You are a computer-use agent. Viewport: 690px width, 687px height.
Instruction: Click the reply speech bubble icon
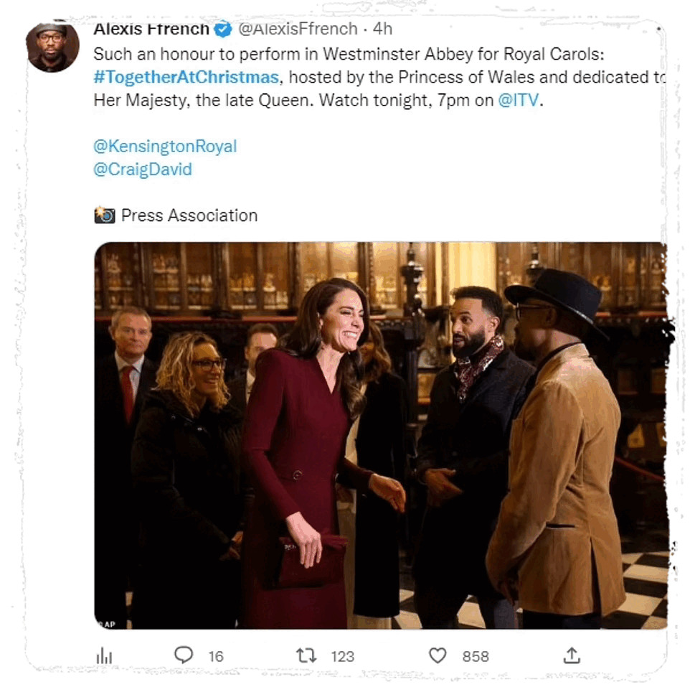click(184, 655)
